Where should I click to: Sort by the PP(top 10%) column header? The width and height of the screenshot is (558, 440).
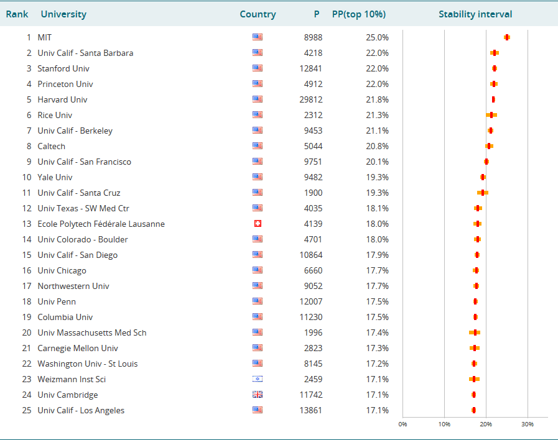359,14
